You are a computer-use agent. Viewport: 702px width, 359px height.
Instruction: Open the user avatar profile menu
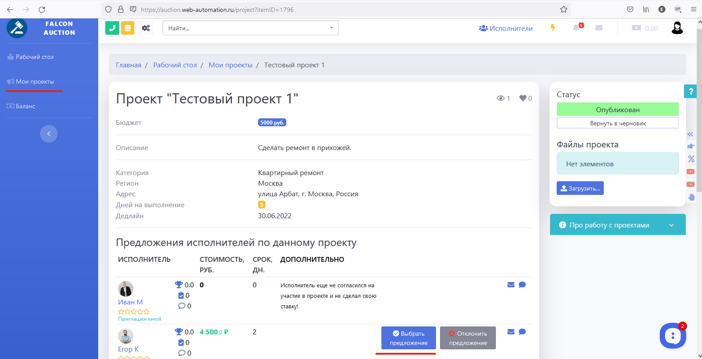677,28
